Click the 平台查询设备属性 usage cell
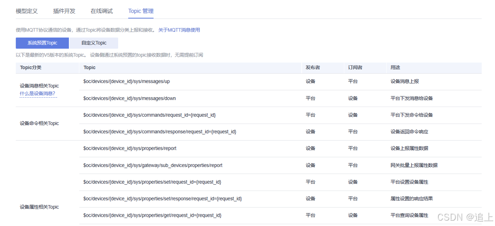This screenshot has height=226, width=495. (409, 215)
